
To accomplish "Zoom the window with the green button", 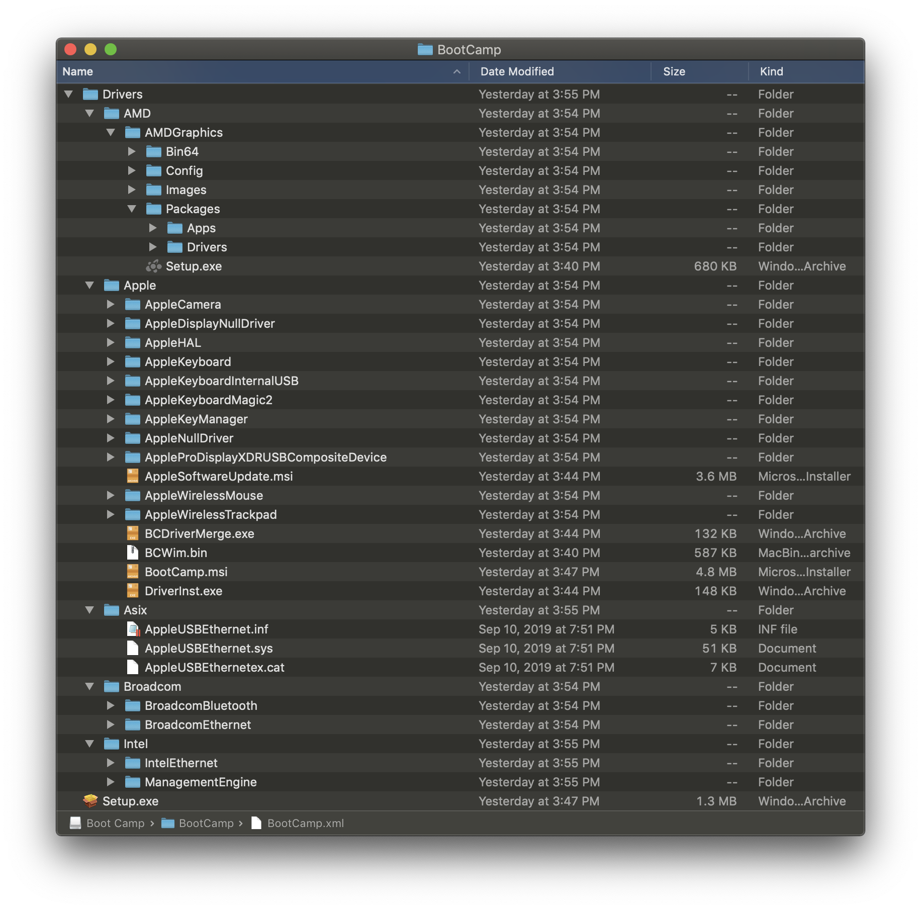I will pos(111,49).
